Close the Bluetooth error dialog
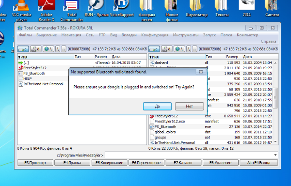The height and width of the screenshot is (186, 291). pyautogui.click(x=201, y=72)
